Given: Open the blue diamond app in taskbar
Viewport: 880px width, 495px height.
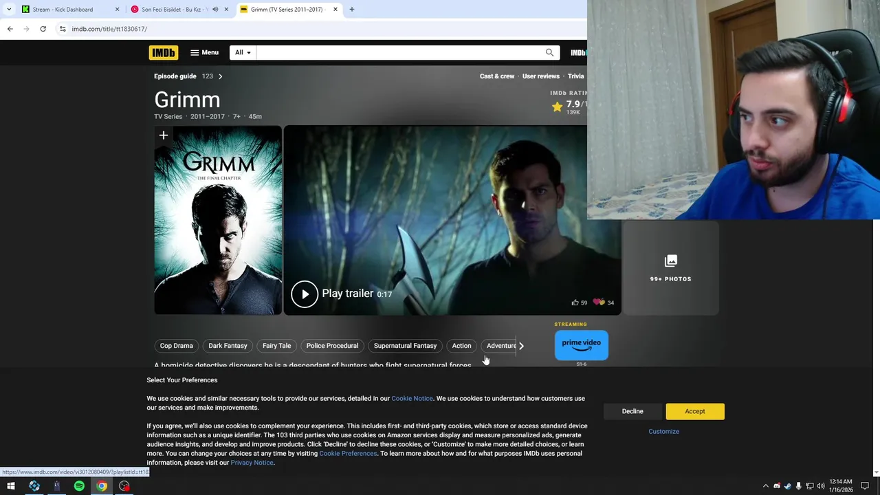Looking at the screenshot, I should [34, 486].
